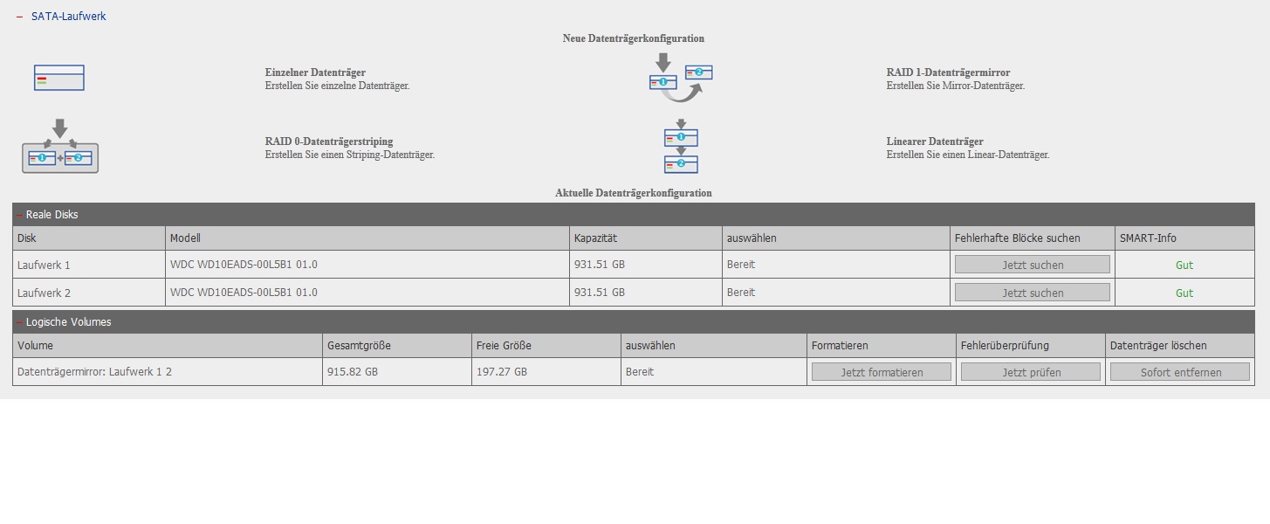Image resolution: width=1270 pixels, height=524 pixels.
Task: Collapse the SATA-Laufwerk section
Action: pos(19,17)
